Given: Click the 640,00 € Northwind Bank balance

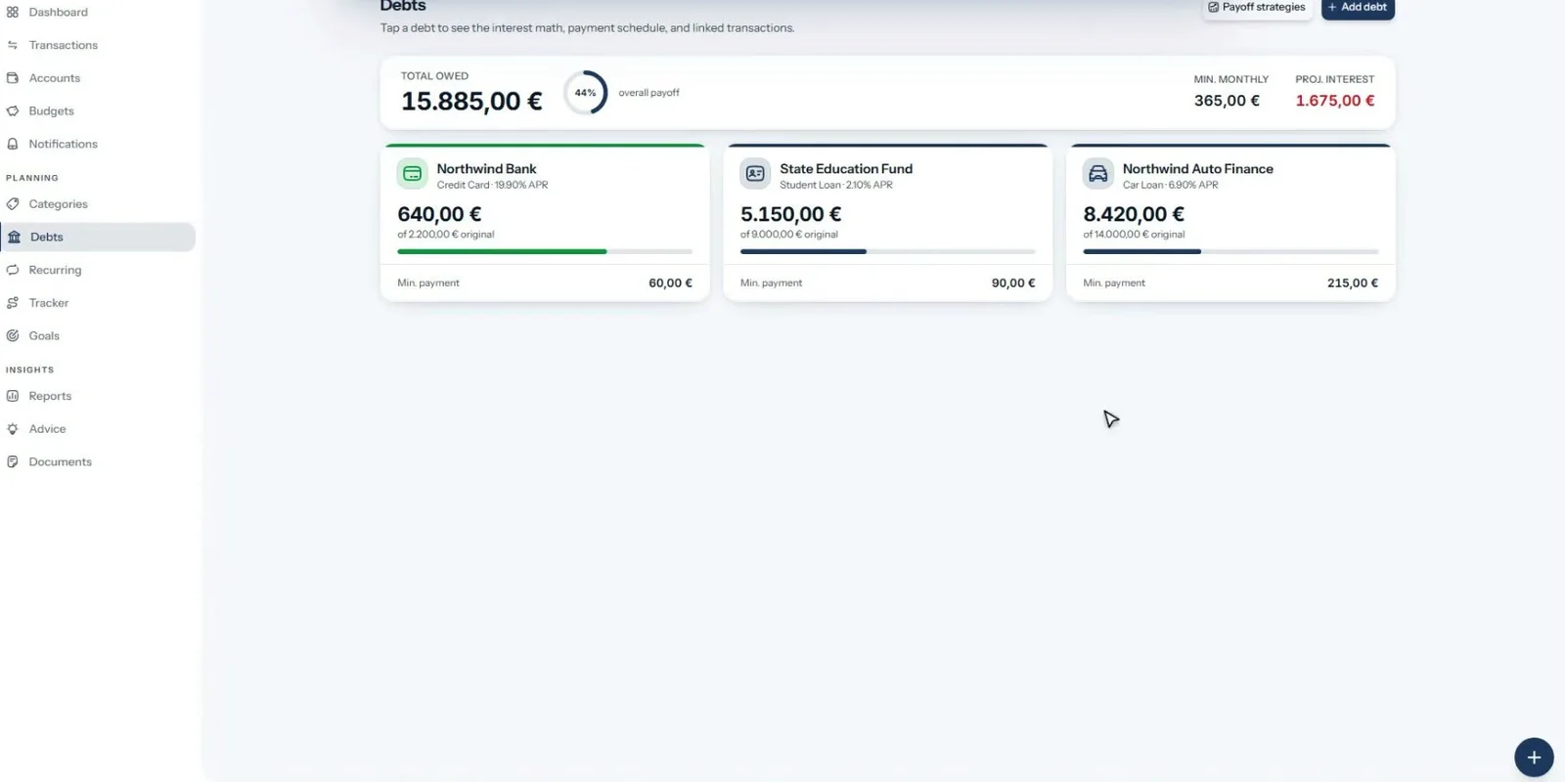Looking at the screenshot, I should (x=439, y=214).
